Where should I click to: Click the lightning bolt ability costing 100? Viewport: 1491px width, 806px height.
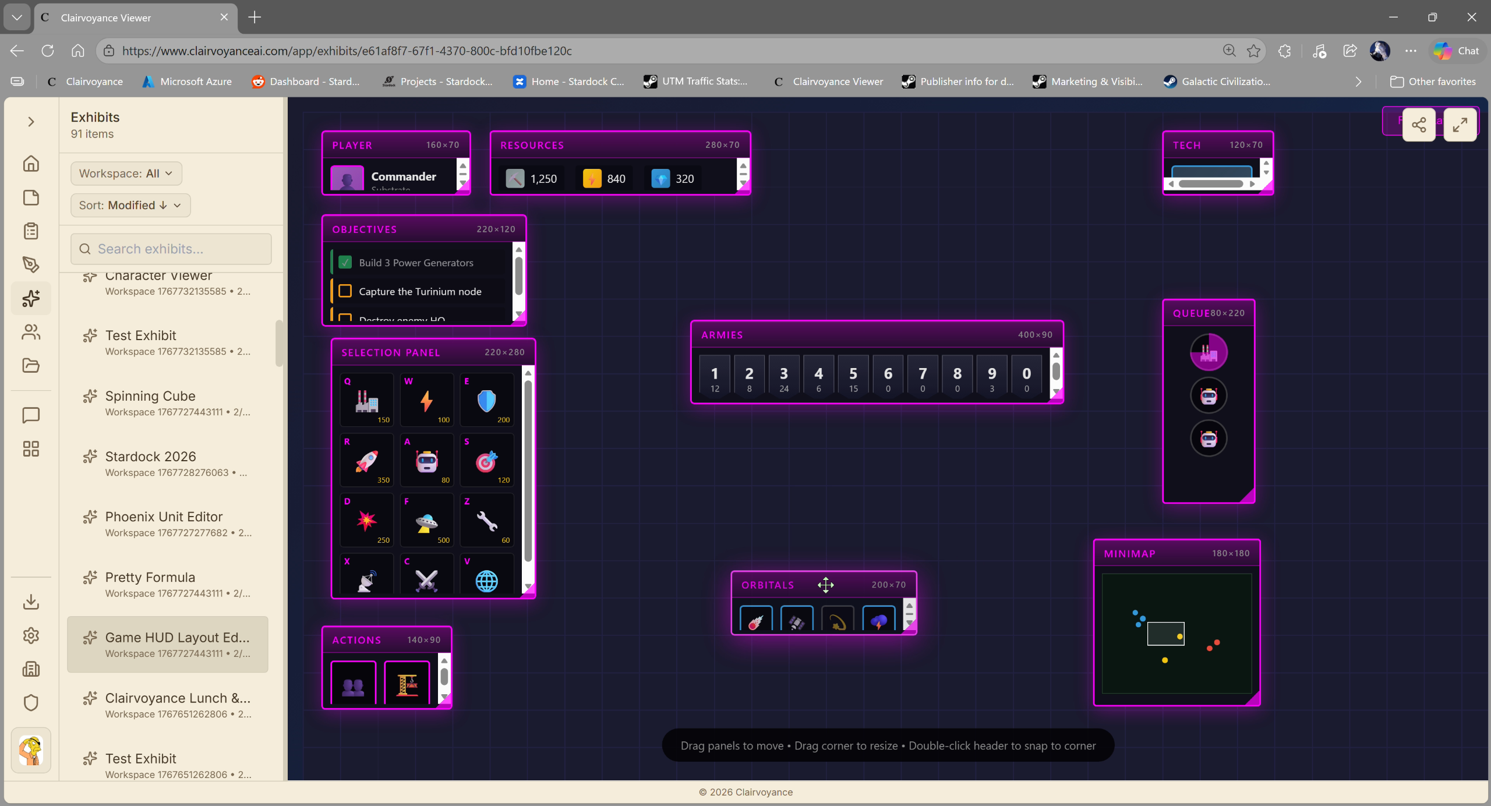click(426, 401)
